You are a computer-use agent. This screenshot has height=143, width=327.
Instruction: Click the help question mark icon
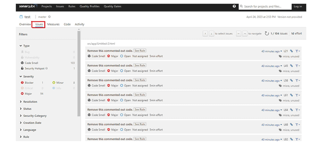[x=234, y=6]
